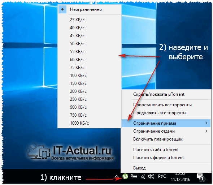This screenshot has width=213, height=185.
Task: Choose the 100 КБ/с speed limit
Action: pos(90,76)
